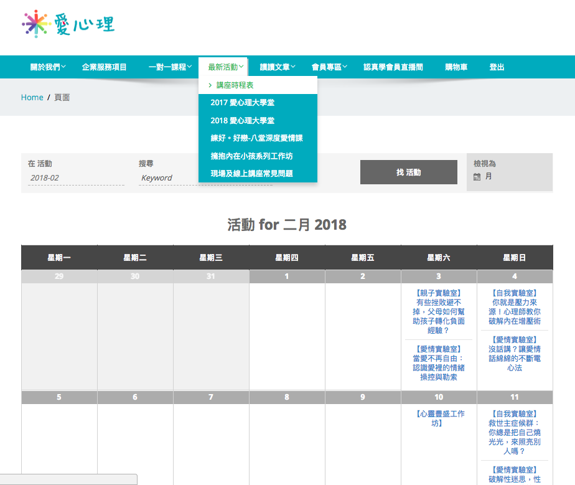
Task: Click the 2018-02 date field
Action: [76, 178]
